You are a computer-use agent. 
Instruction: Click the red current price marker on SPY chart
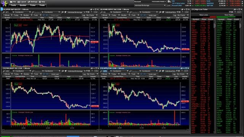tap(94, 42)
